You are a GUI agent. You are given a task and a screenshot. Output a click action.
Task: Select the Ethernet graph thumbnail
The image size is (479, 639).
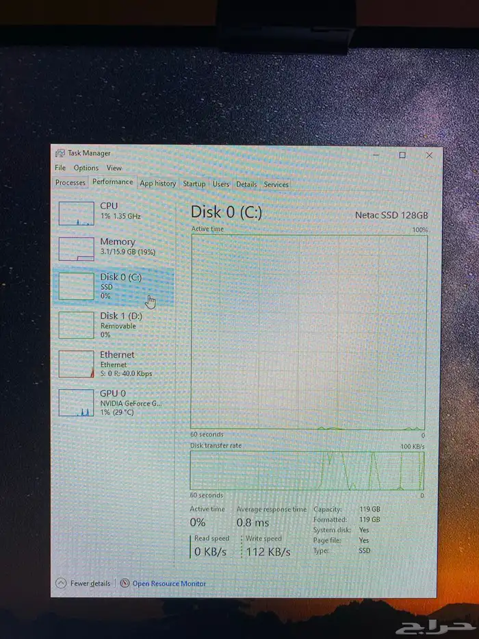[x=76, y=364]
